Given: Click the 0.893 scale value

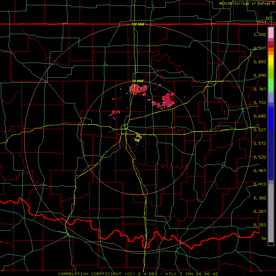Looking at the screenshot, I should coord(260,62).
